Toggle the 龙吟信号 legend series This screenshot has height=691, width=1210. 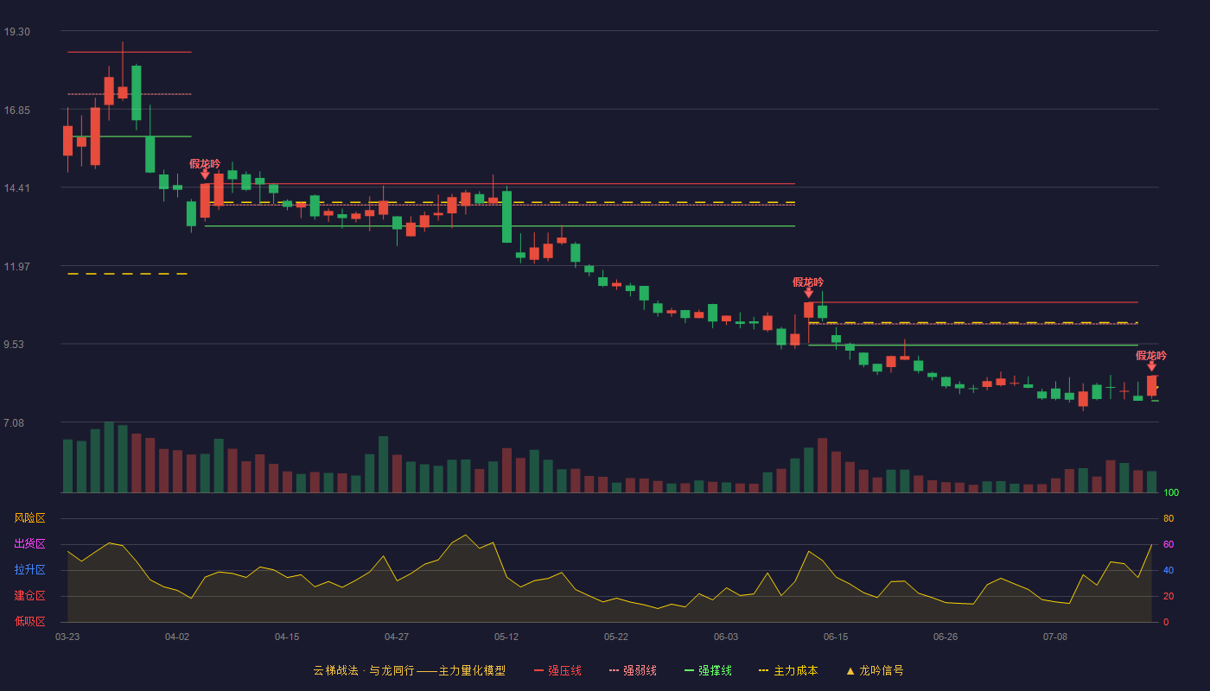coord(875,670)
